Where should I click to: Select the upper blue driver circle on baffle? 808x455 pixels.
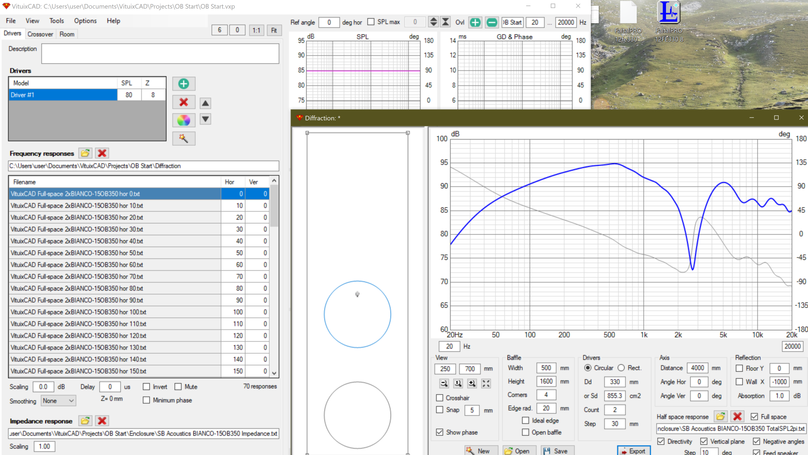(x=357, y=314)
